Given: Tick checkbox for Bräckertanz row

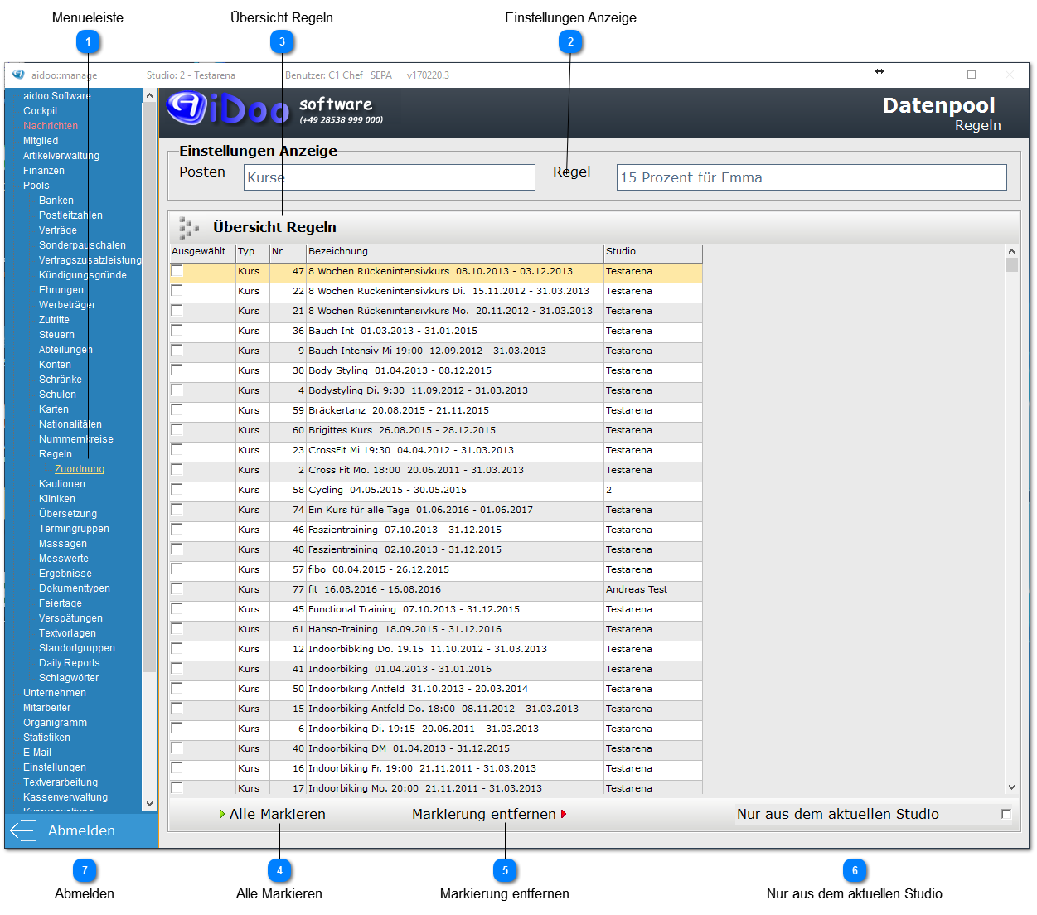Looking at the screenshot, I should click(177, 410).
